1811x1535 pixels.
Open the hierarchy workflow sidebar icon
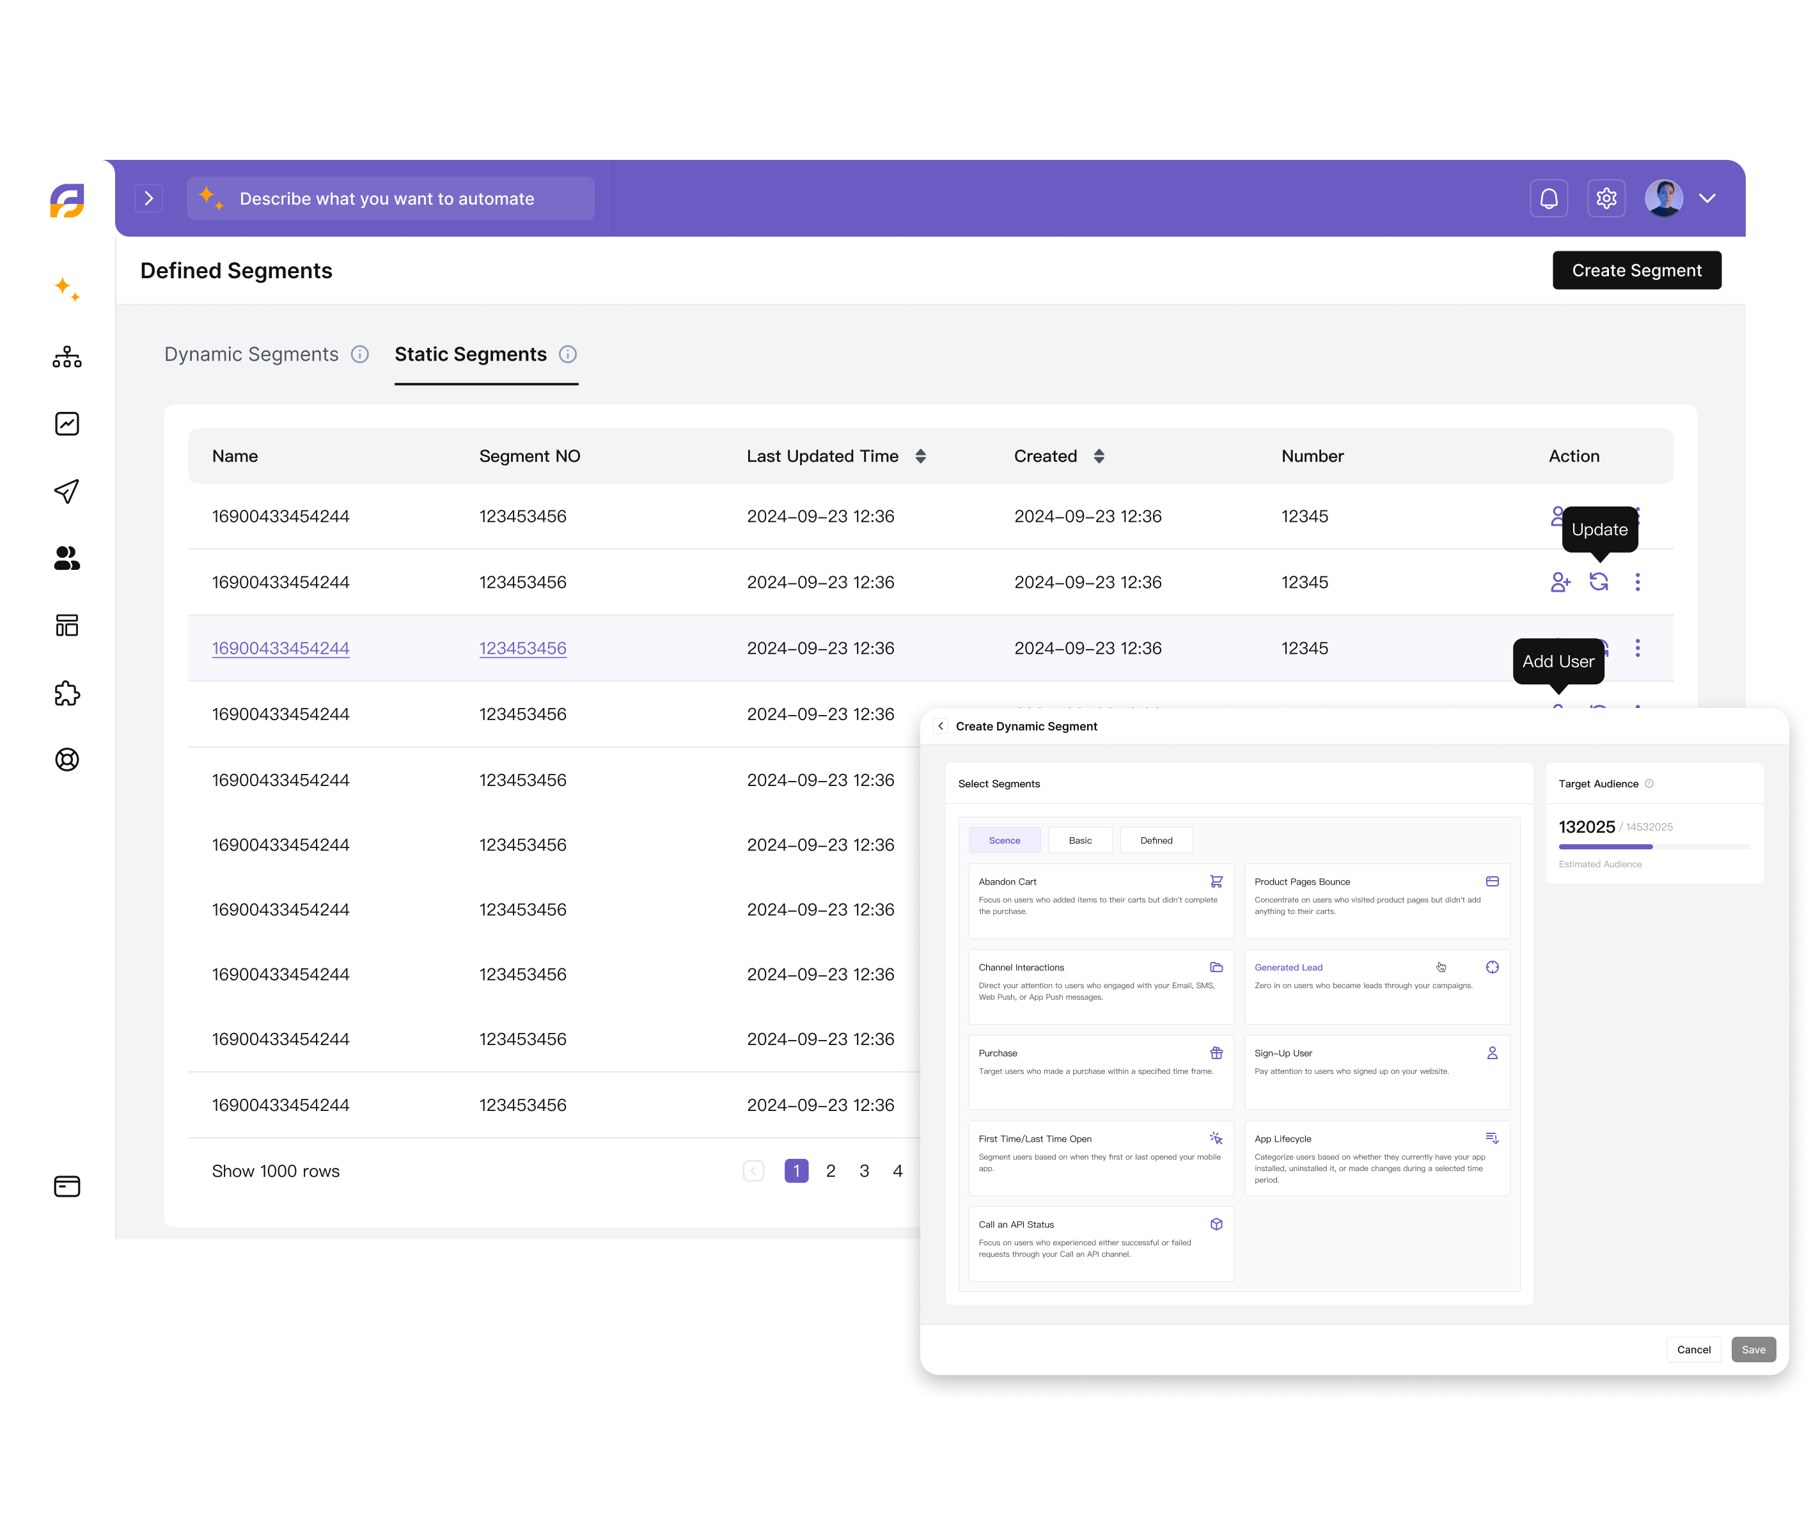tap(67, 357)
